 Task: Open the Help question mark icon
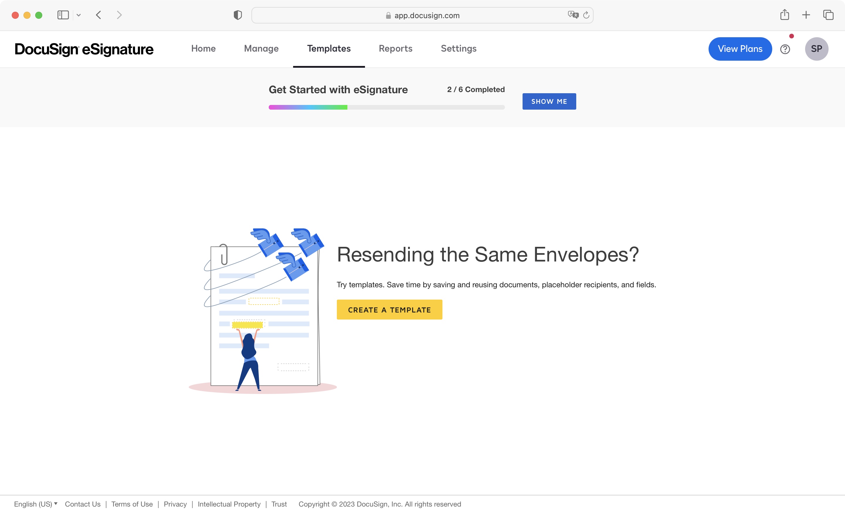click(x=785, y=48)
